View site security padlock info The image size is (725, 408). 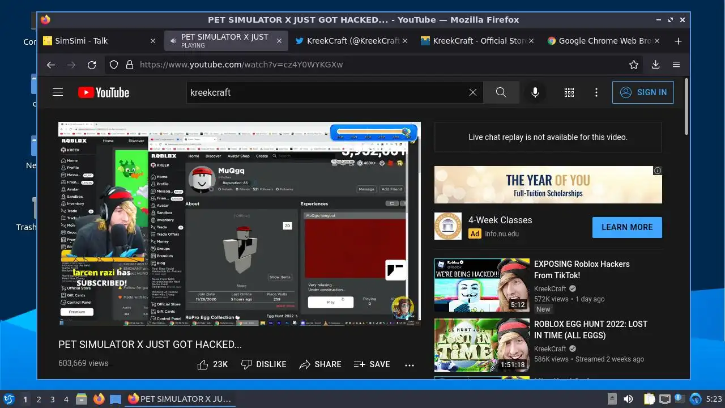pos(129,65)
